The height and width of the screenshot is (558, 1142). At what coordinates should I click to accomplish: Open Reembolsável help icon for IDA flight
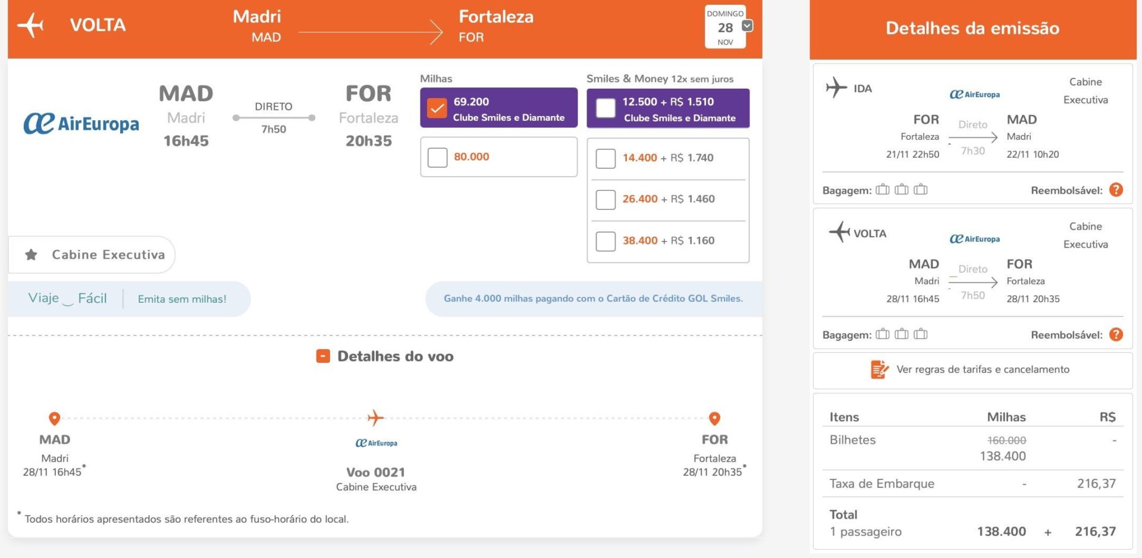click(1116, 190)
